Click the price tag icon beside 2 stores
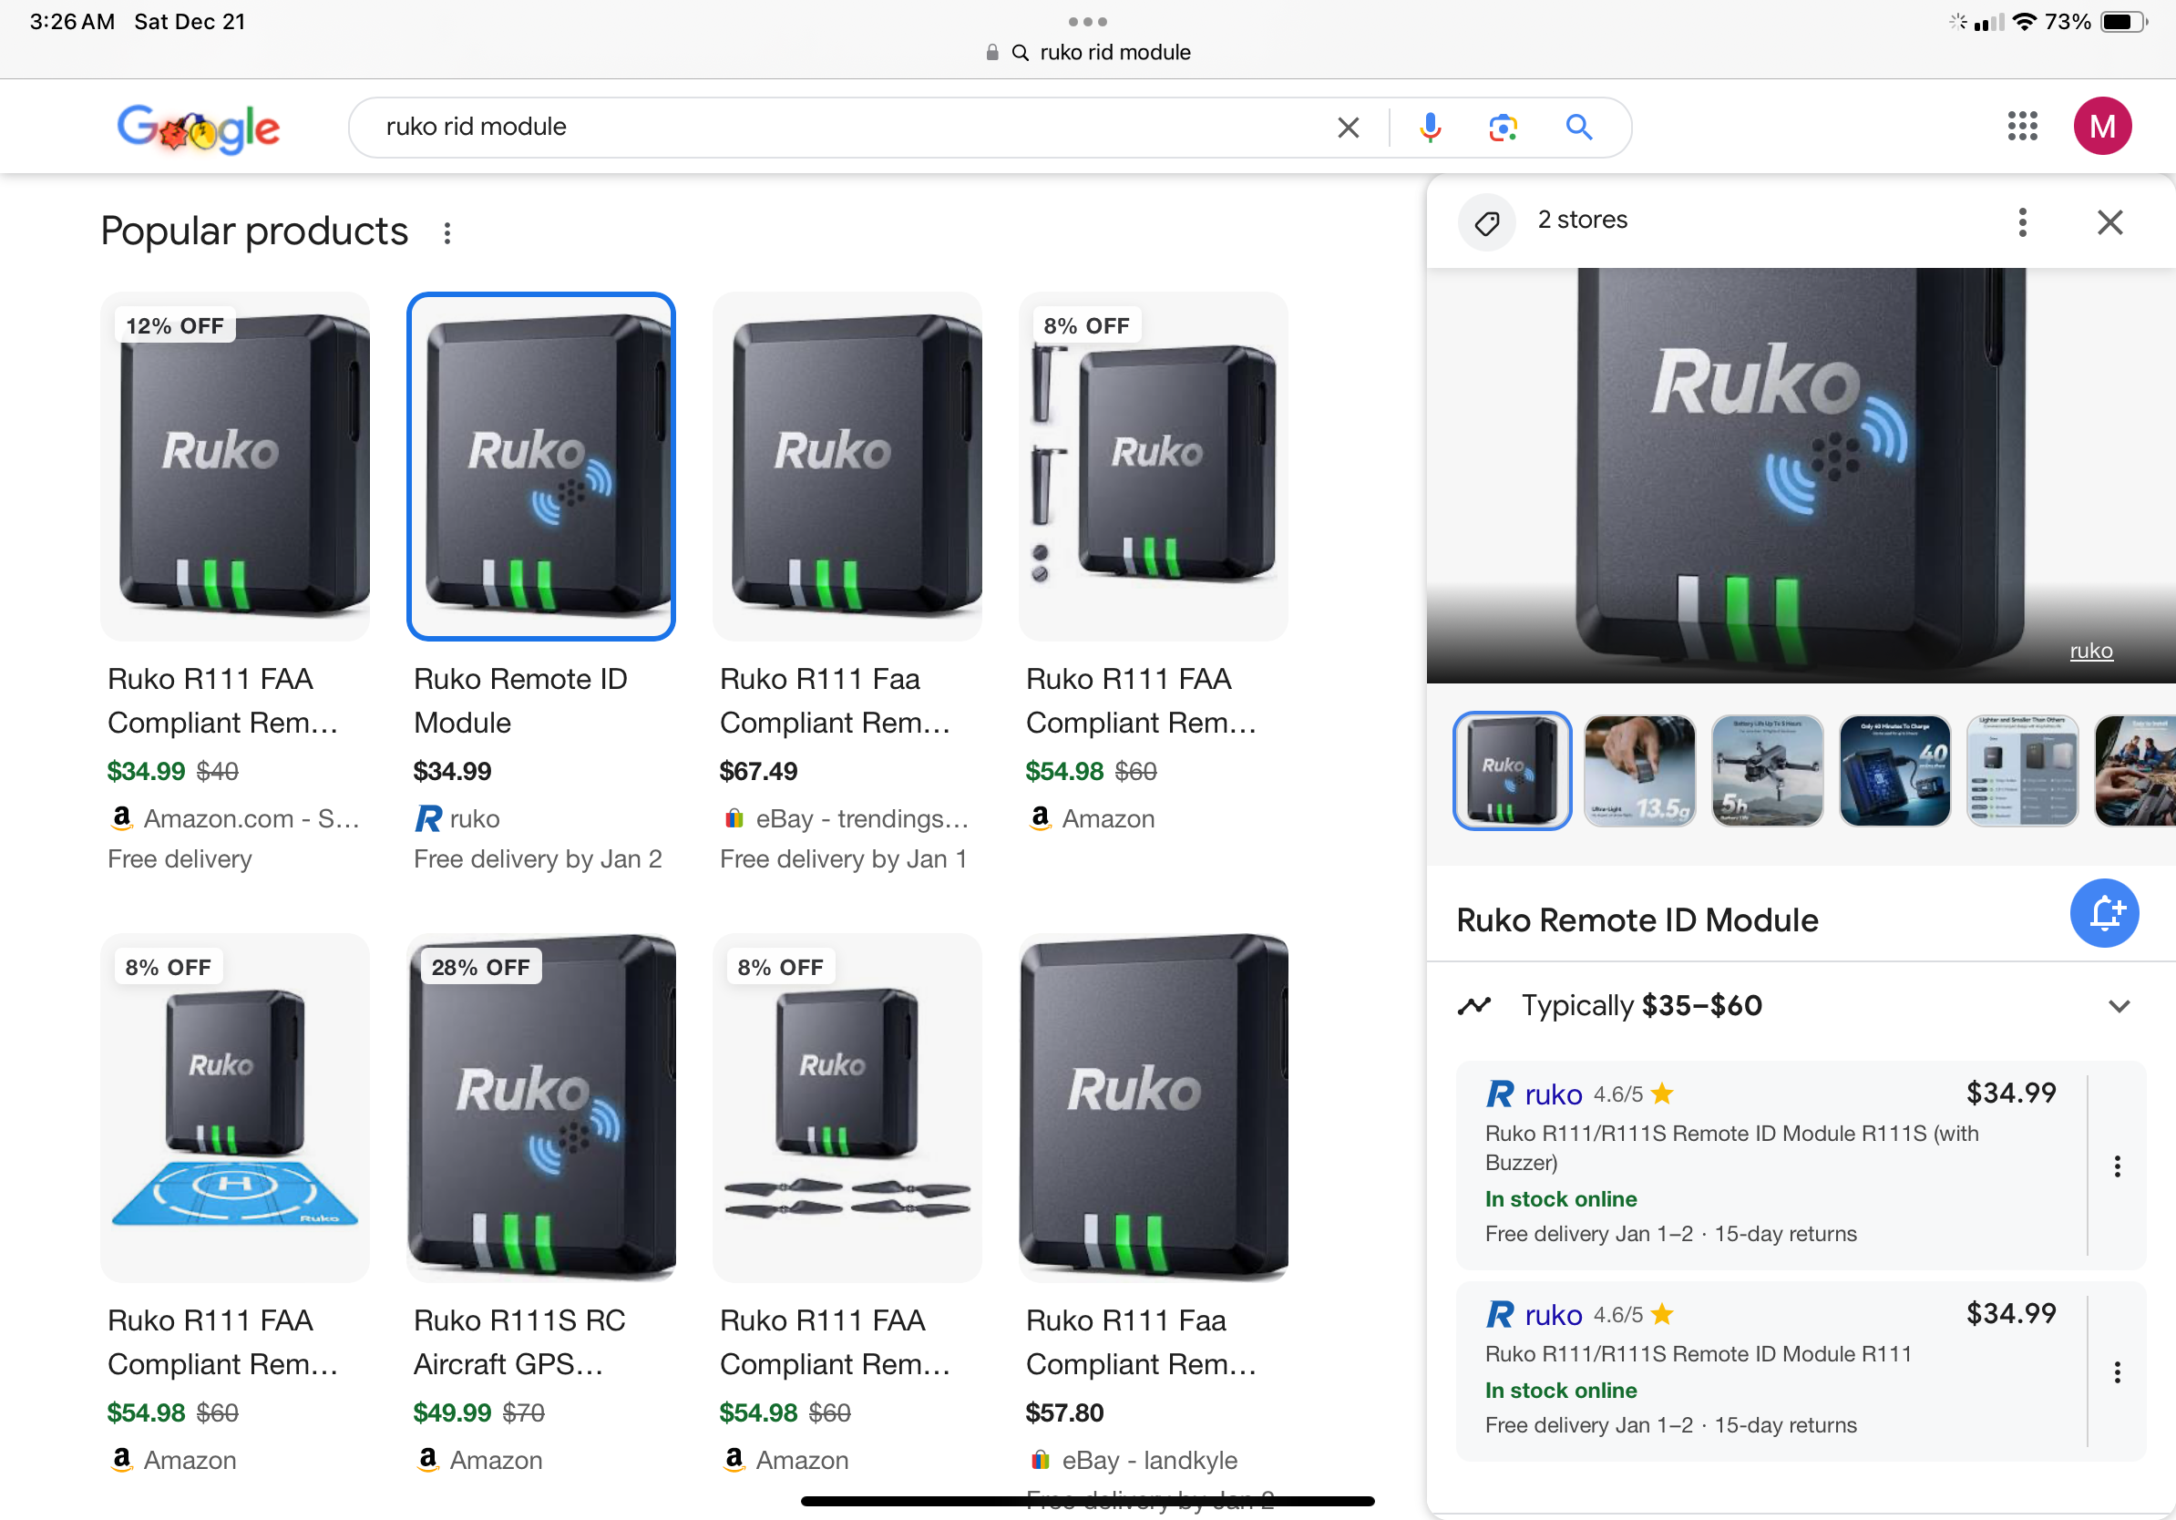The height and width of the screenshot is (1520, 2176). [x=1488, y=222]
